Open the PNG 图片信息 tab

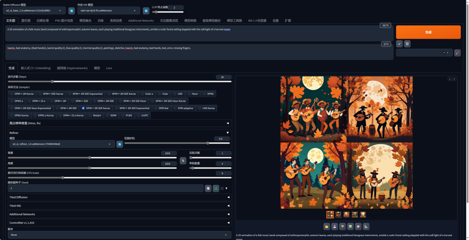pyautogui.click(x=64, y=20)
